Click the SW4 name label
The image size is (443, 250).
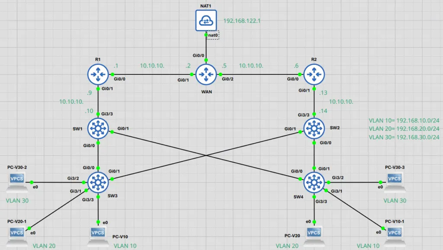[x=299, y=197]
